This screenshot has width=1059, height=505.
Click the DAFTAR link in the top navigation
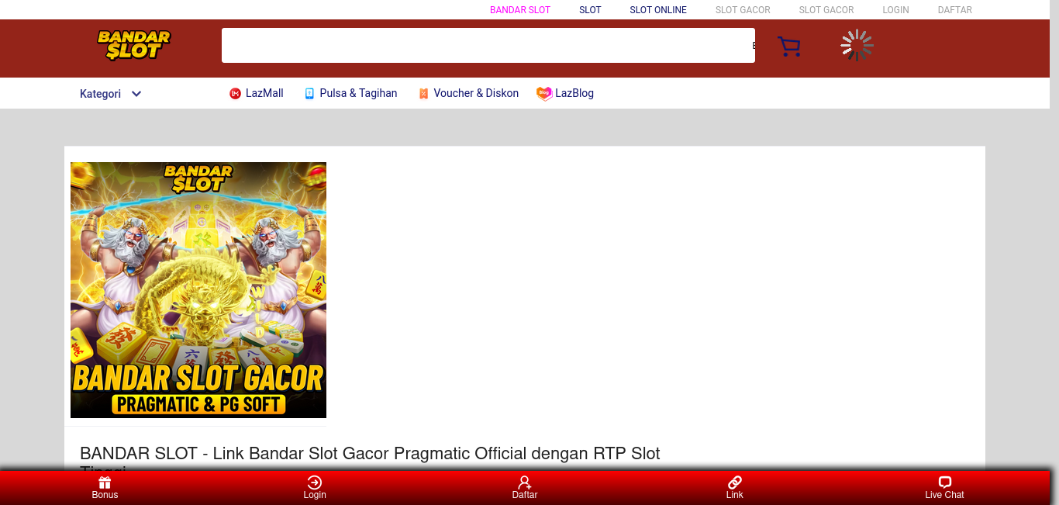tap(954, 10)
